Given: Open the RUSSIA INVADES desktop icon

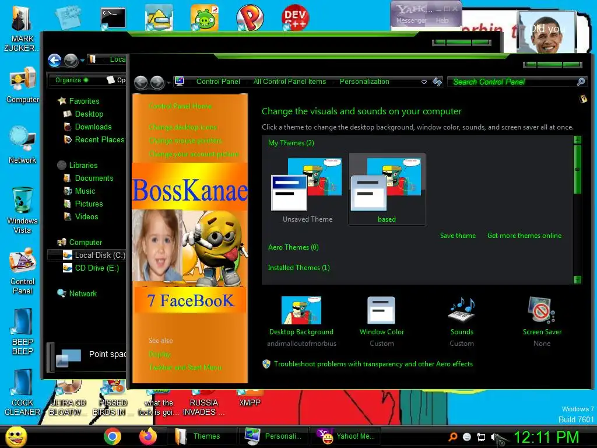Looking at the screenshot, I should (203, 403).
